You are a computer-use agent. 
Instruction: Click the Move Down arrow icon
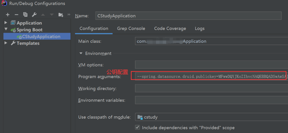coord(51,15)
